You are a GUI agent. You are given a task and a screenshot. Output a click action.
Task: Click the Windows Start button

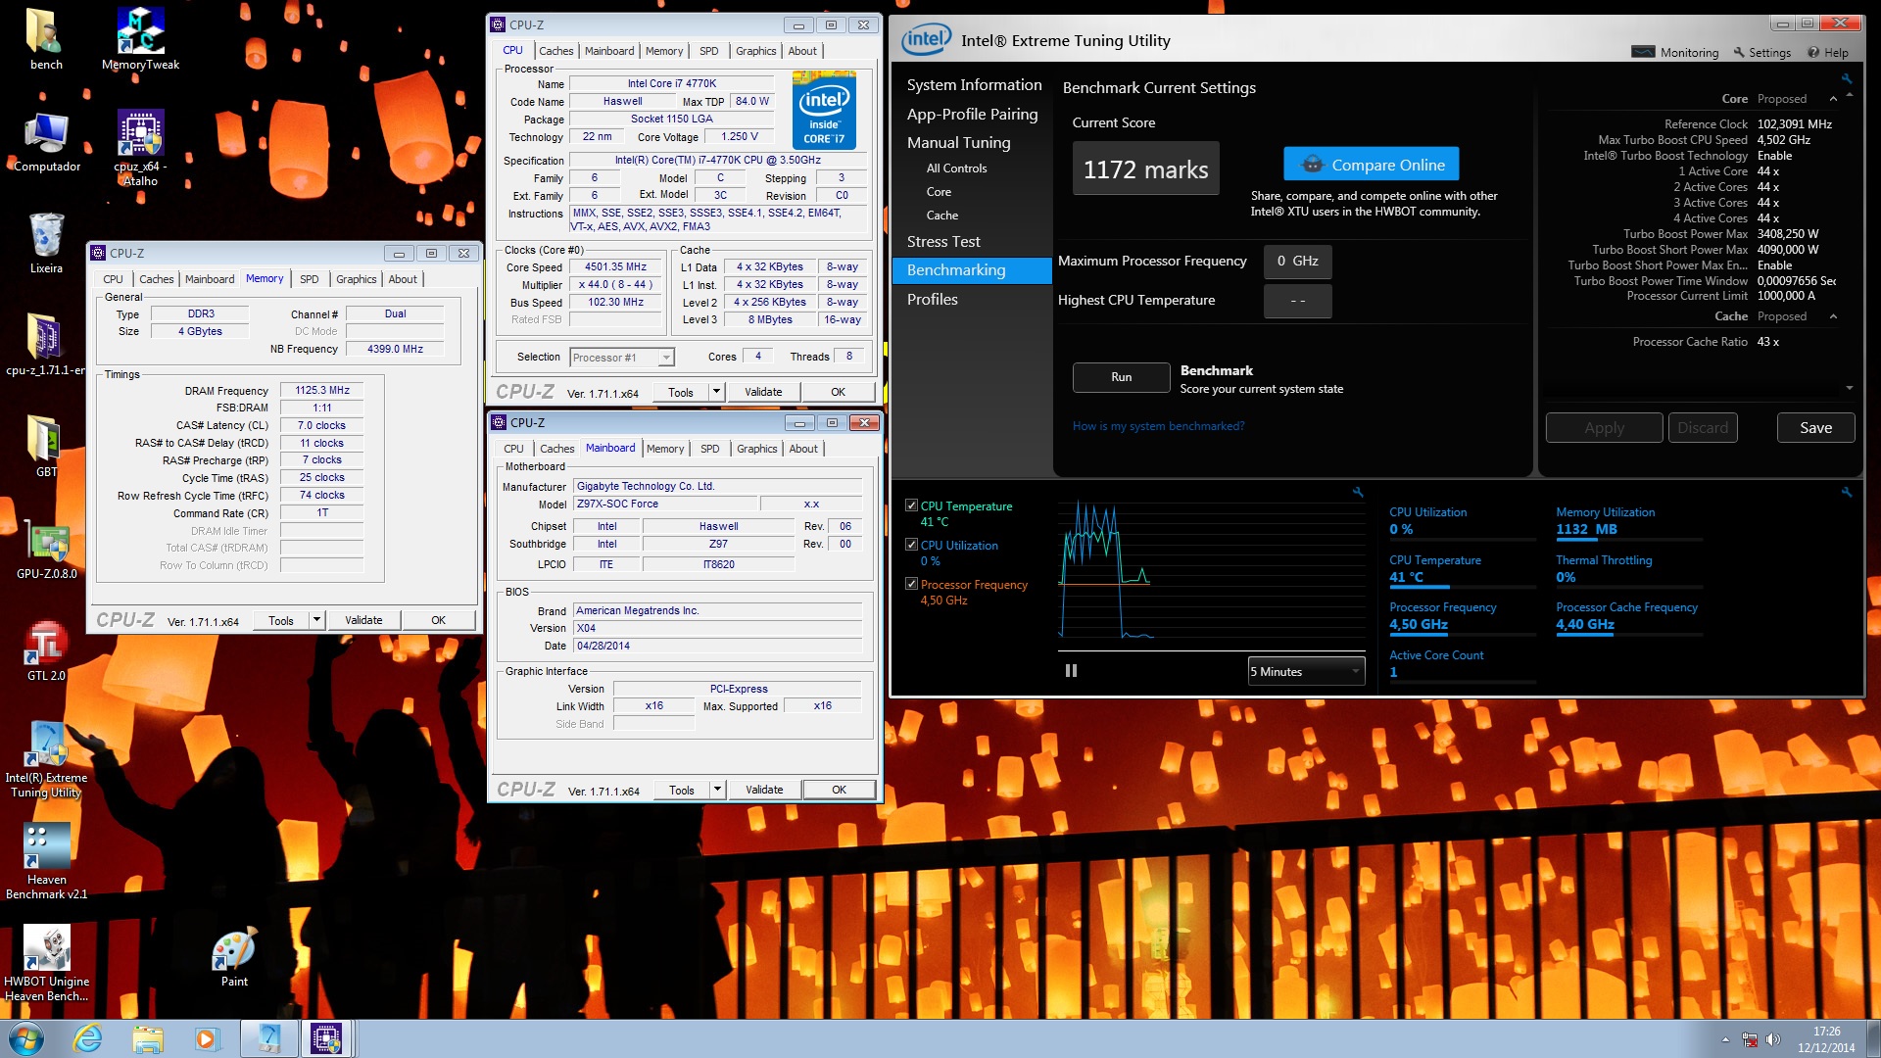point(25,1038)
